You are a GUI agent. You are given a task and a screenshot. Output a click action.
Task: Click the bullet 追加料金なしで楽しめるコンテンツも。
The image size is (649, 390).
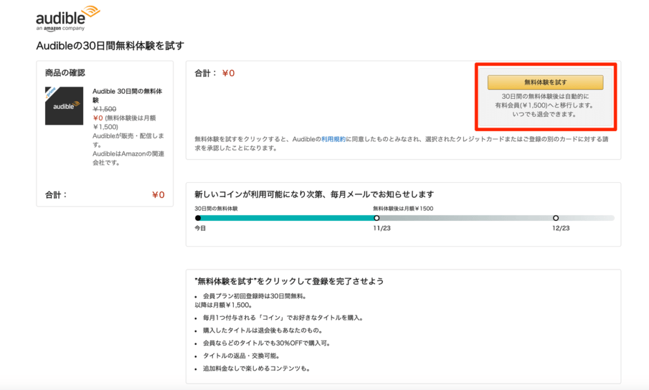pos(257,368)
